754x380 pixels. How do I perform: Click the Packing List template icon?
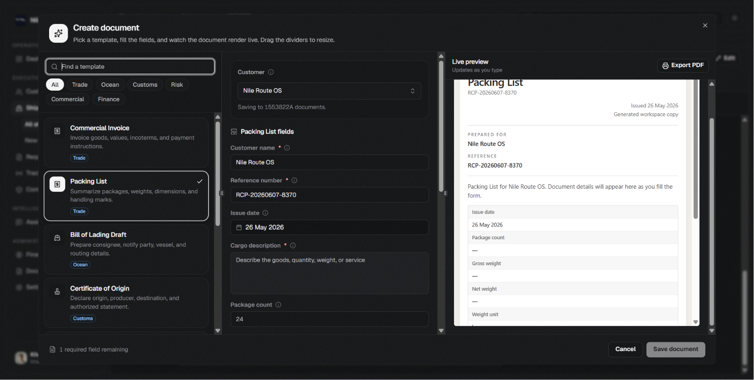pyautogui.click(x=57, y=184)
